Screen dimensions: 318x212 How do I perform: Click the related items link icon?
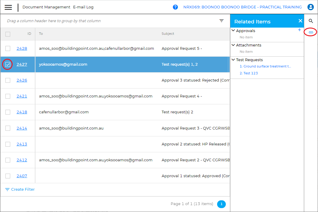click(311, 32)
